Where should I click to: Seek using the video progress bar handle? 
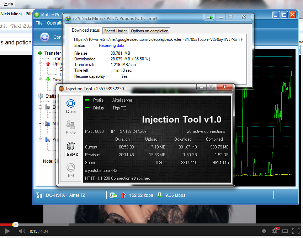click(x=15, y=225)
